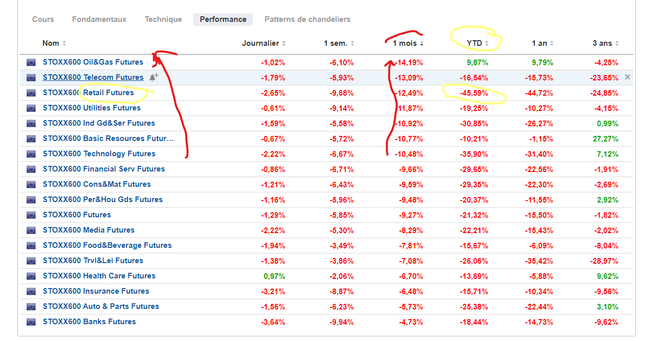This screenshot has height=341, width=666.
Task: Sort by the Journalier column header
Action: pyautogui.click(x=264, y=43)
